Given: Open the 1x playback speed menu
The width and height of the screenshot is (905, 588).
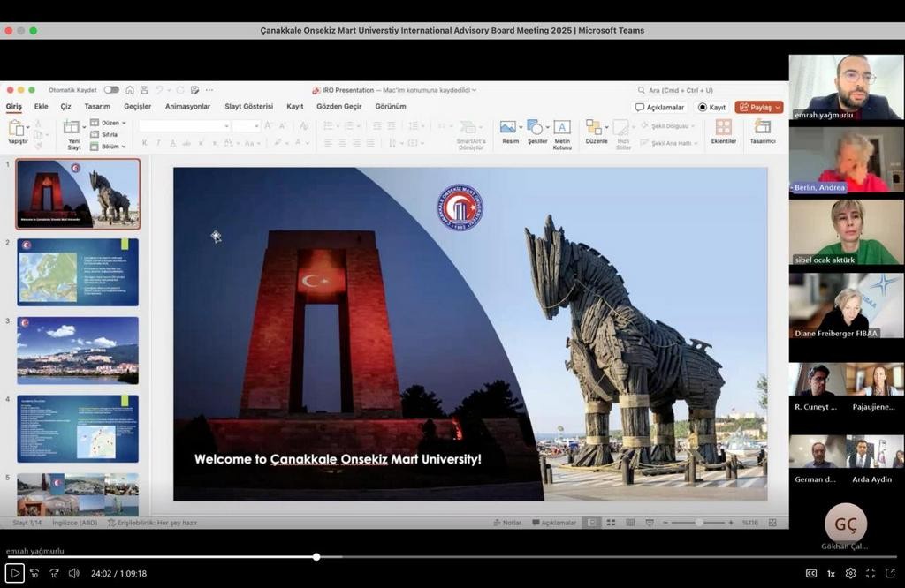Looking at the screenshot, I should coord(831,573).
